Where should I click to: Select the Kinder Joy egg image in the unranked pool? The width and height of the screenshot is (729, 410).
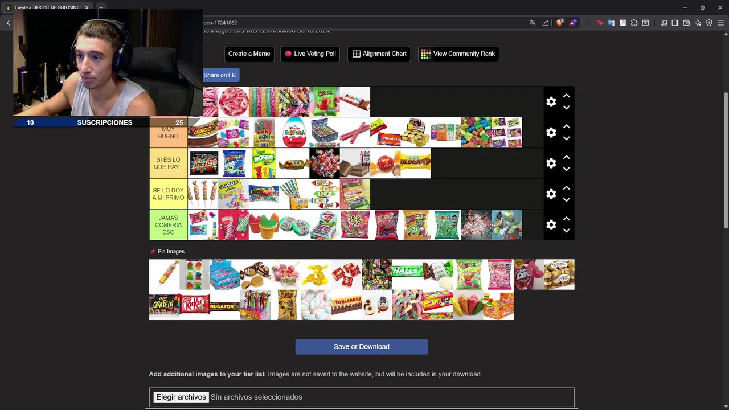[377, 305]
